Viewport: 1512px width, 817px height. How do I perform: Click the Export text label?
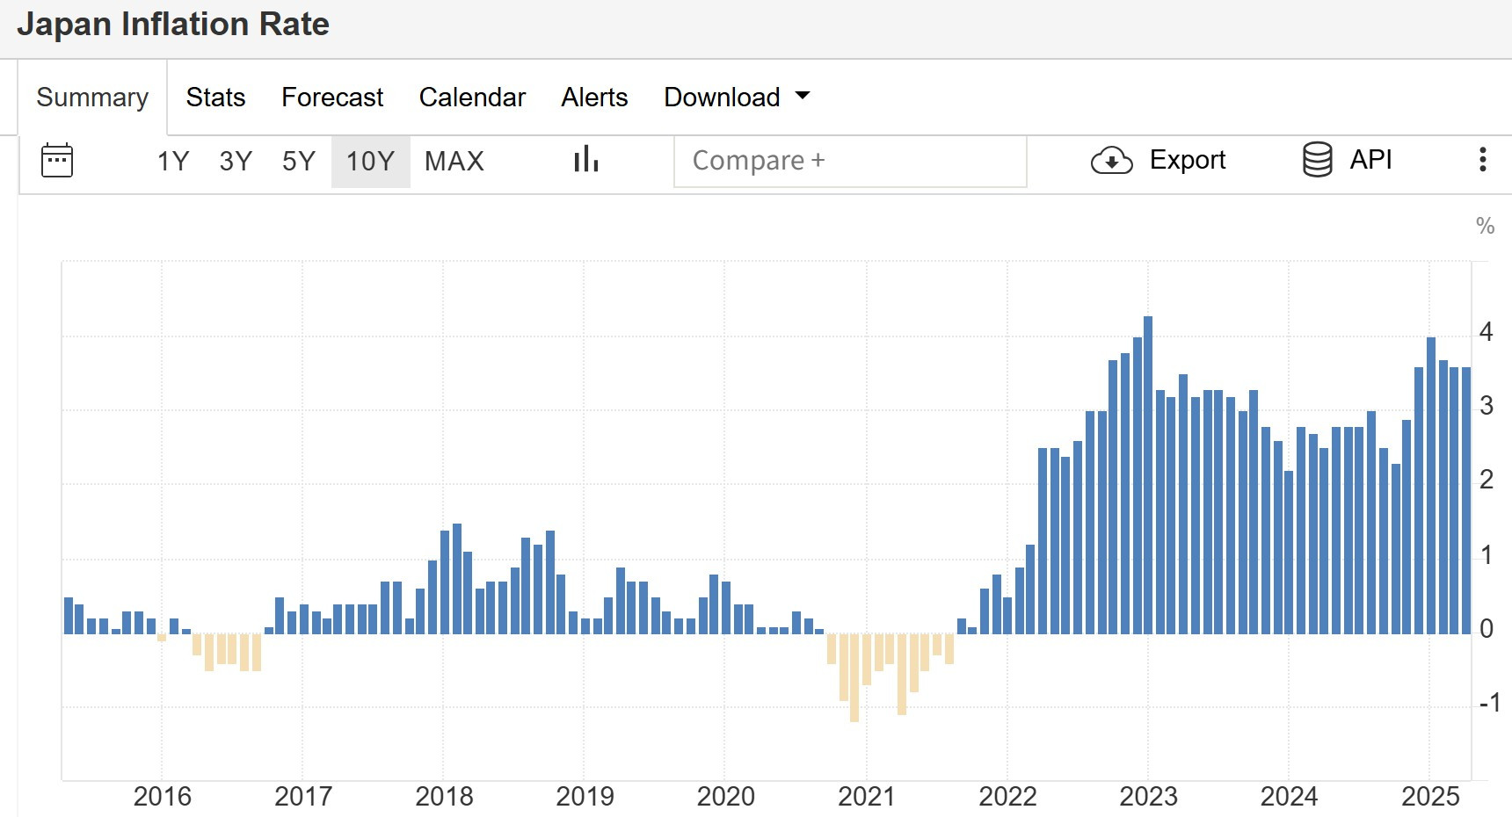pyautogui.click(x=1188, y=160)
